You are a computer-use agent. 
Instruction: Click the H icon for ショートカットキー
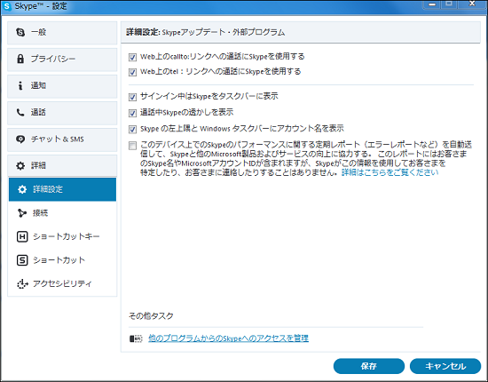[x=22, y=237]
